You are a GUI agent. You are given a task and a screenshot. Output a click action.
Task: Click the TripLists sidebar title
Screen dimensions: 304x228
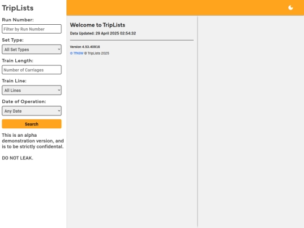[17, 8]
